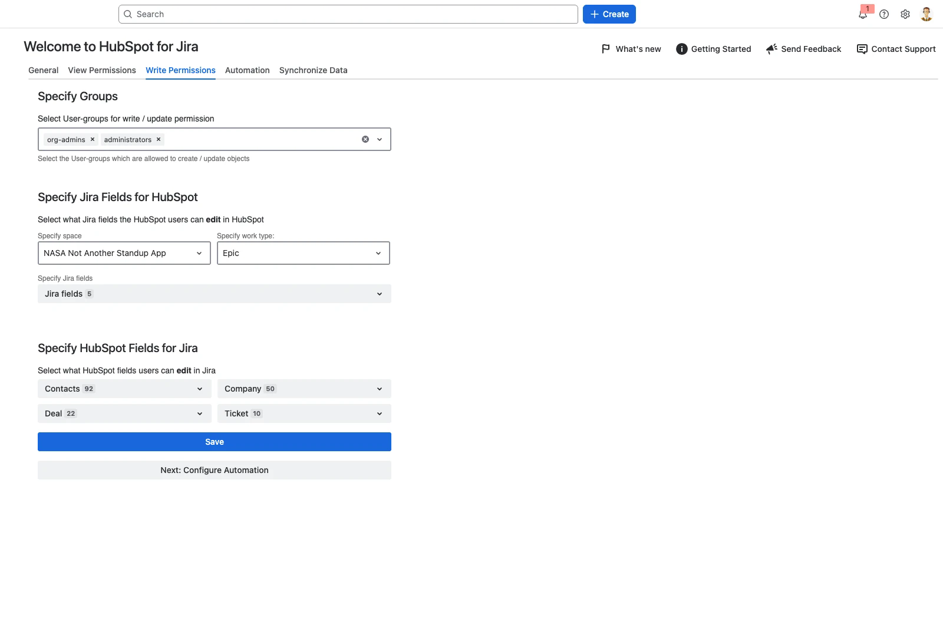Remove the org-admins group tag

pyautogui.click(x=93, y=139)
